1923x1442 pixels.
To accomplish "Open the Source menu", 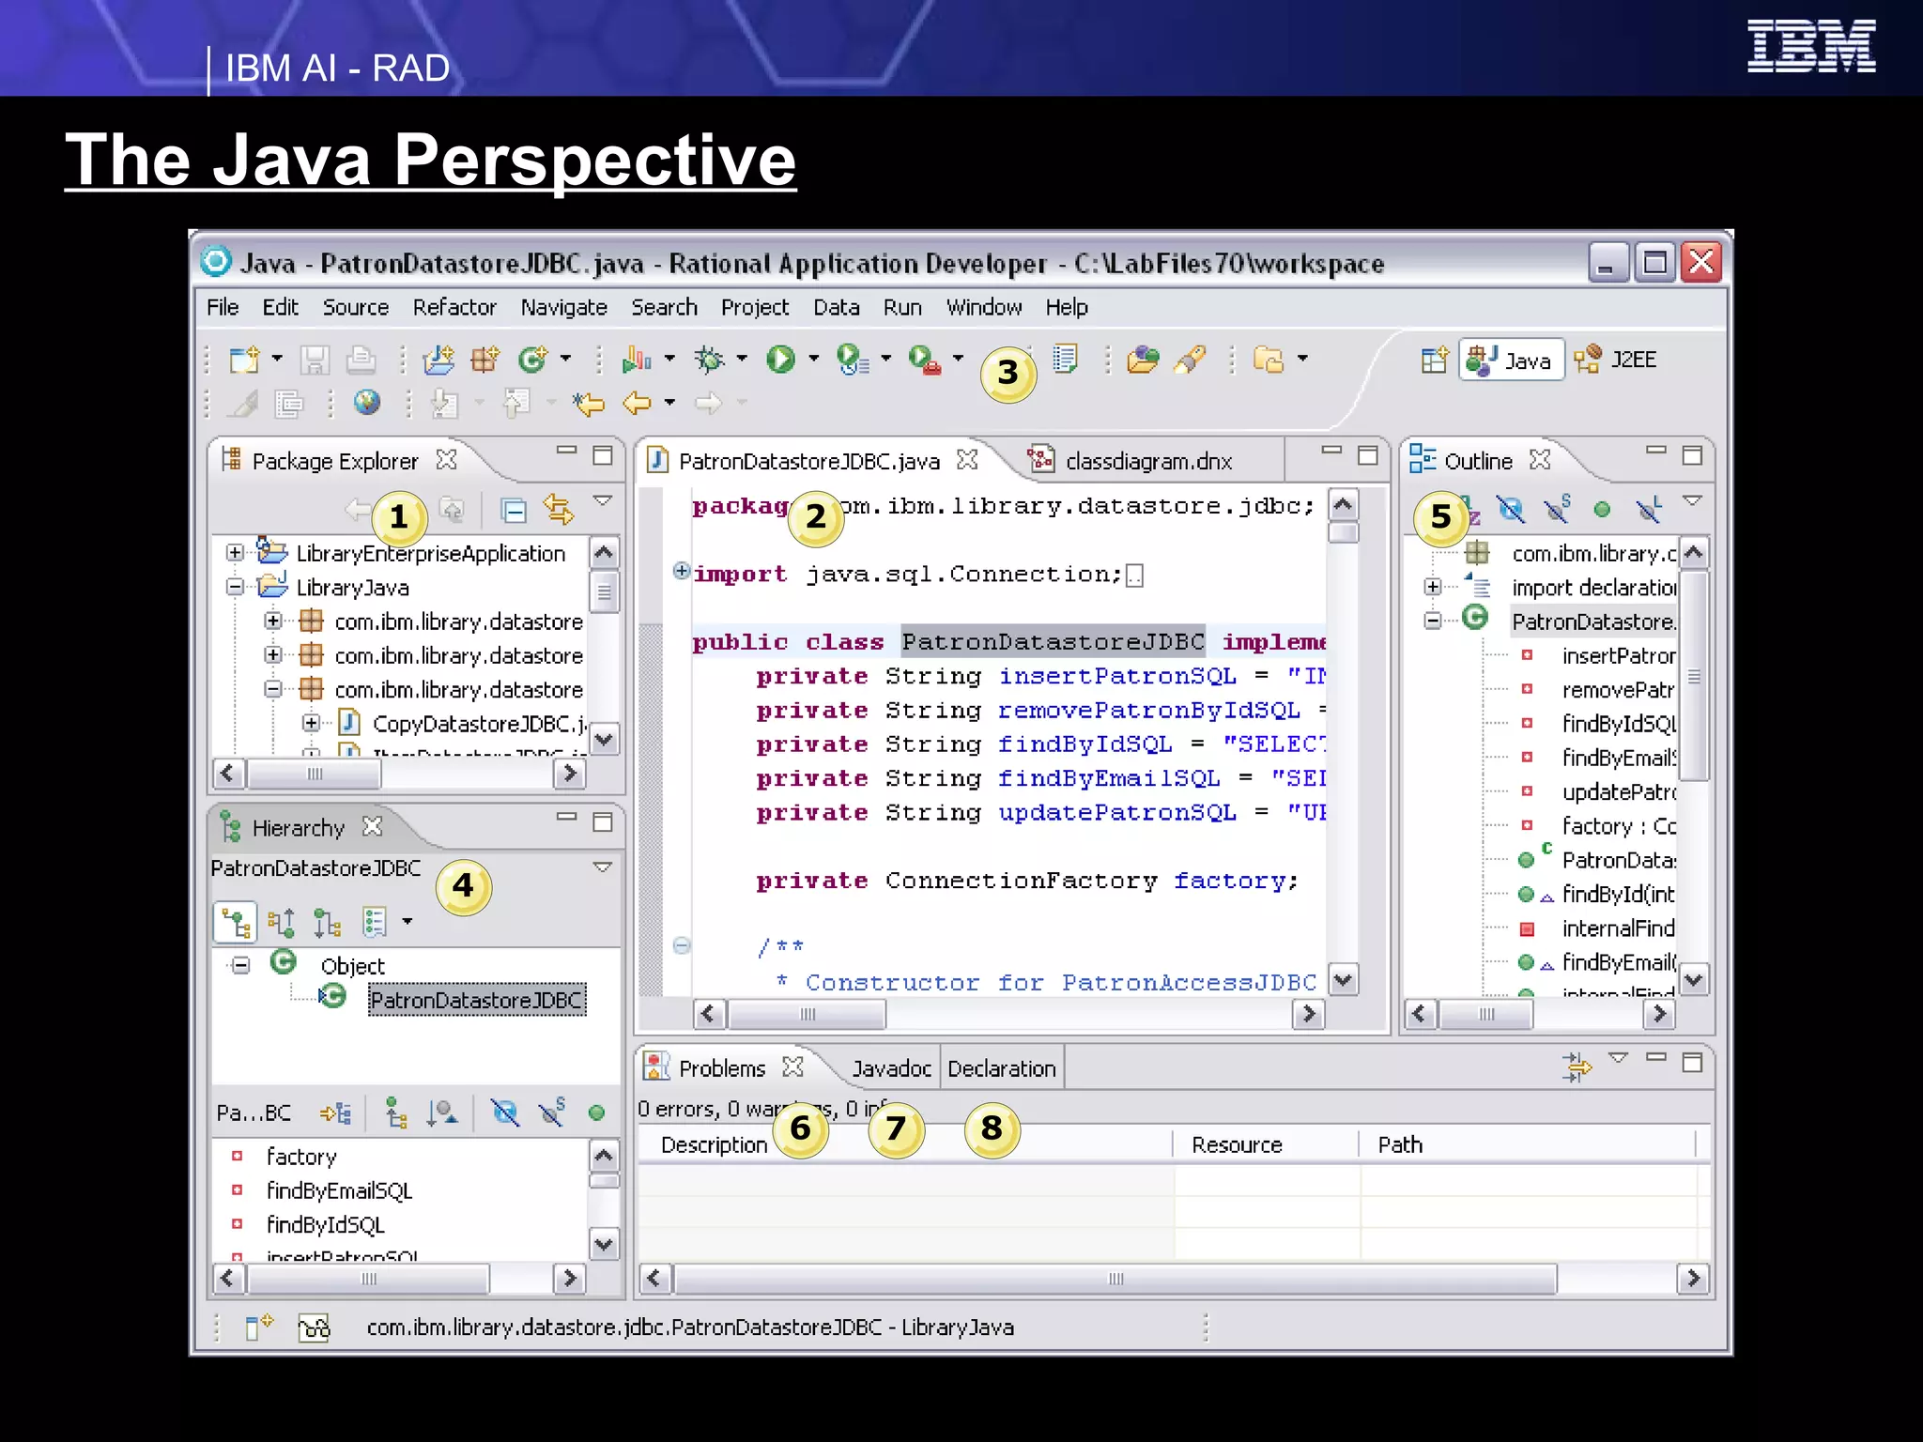I will pos(356,307).
